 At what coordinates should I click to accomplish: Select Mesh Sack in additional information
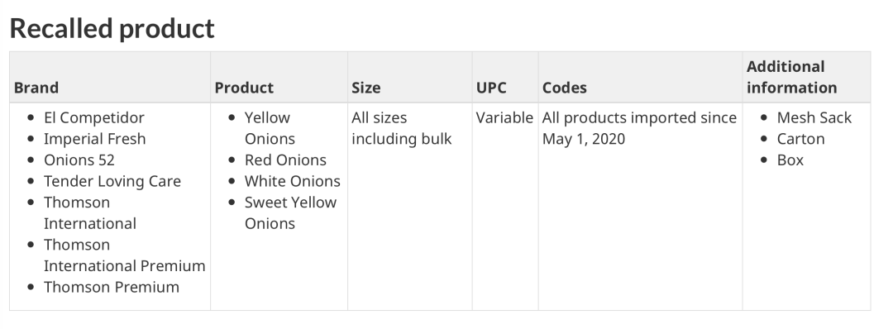[x=814, y=118]
